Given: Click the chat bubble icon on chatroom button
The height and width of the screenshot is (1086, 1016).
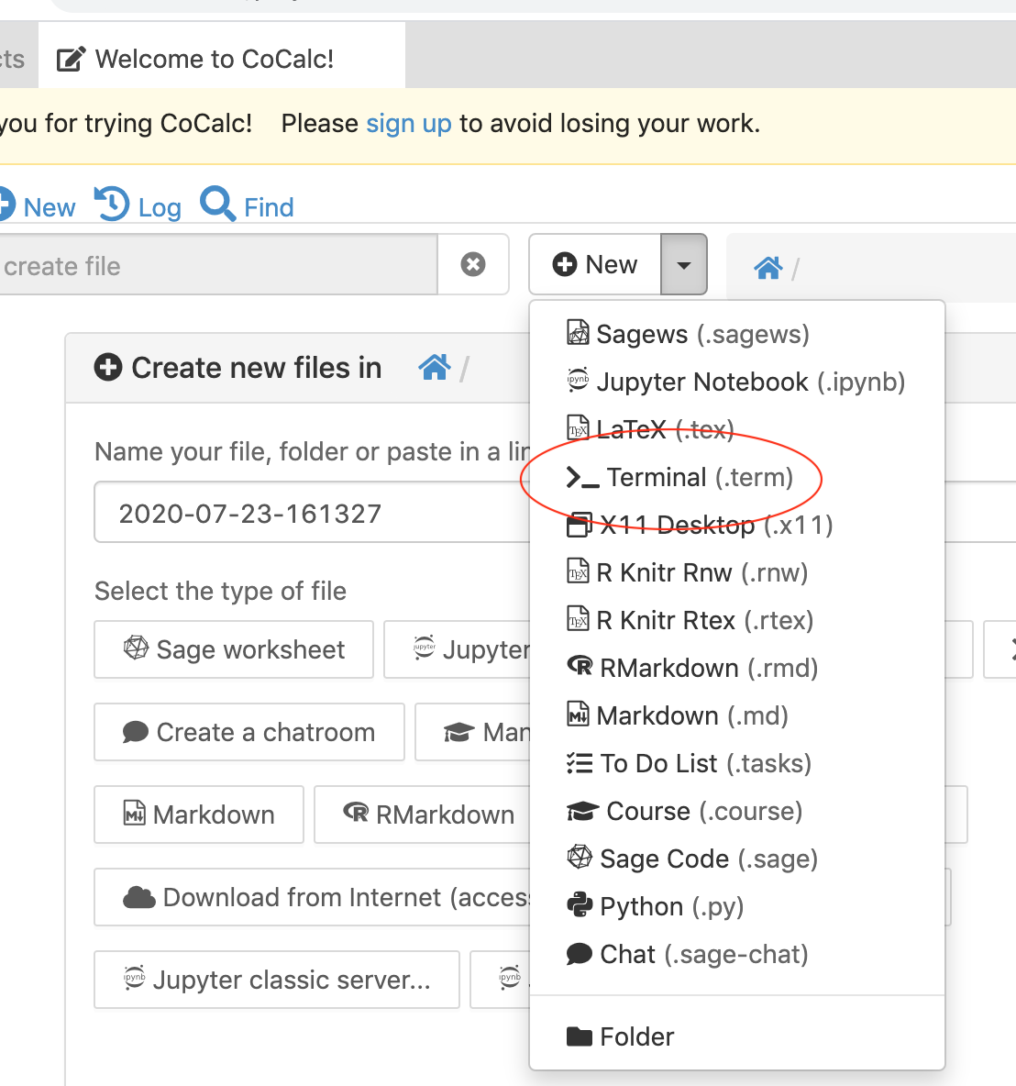Looking at the screenshot, I should 136,732.
